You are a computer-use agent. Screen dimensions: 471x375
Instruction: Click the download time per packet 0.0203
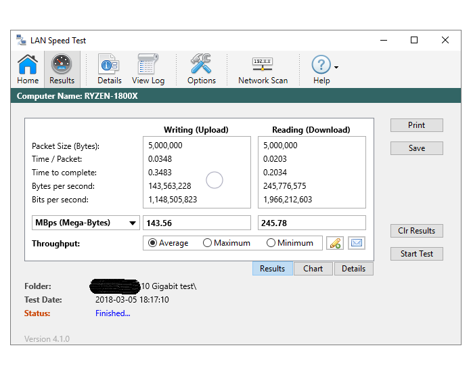[x=275, y=158]
